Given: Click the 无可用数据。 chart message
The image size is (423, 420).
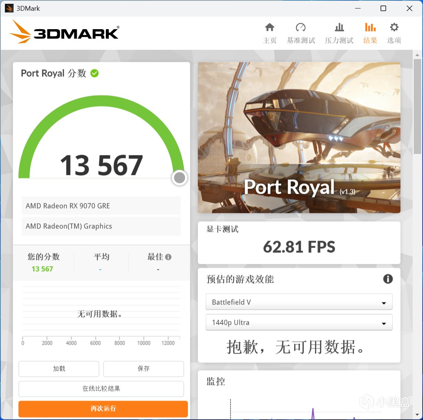Looking at the screenshot, I should [100, 314].
